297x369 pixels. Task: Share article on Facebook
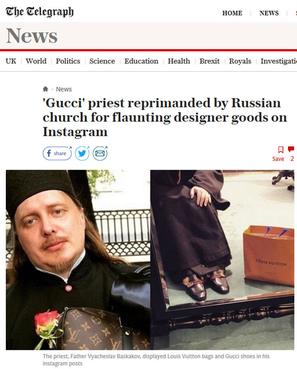point(57,153)
